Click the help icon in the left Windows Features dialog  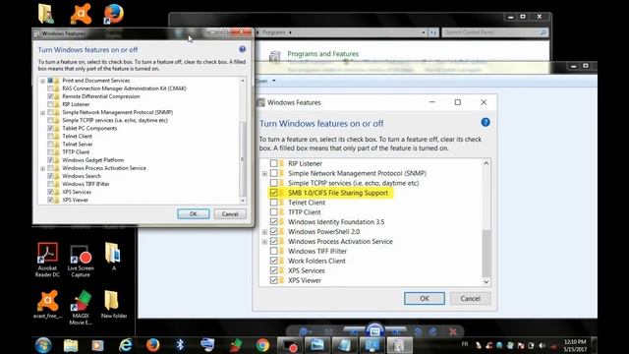click(242, 49)
